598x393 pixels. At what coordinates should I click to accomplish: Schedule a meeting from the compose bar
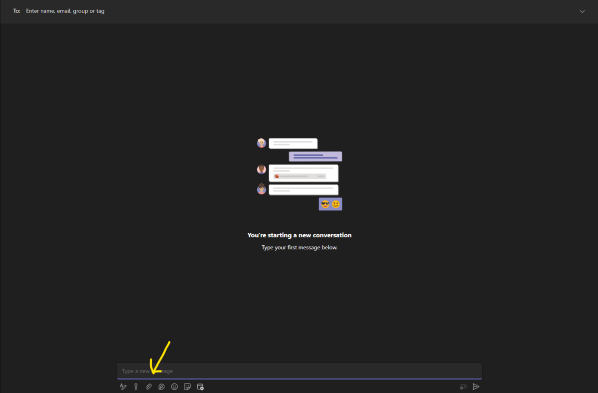click(200, 387)
